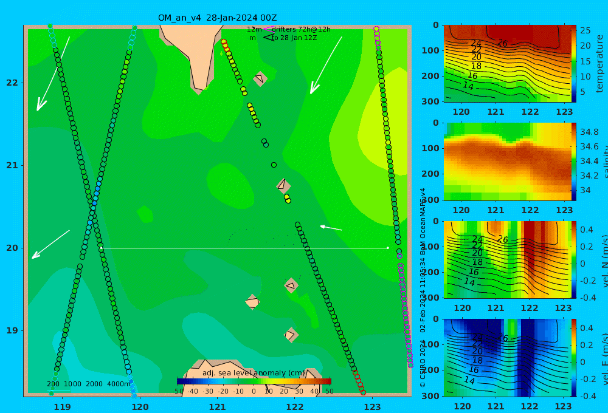
Task: Click the vel. E (m/s) colorbar
Action: (574, 358)
